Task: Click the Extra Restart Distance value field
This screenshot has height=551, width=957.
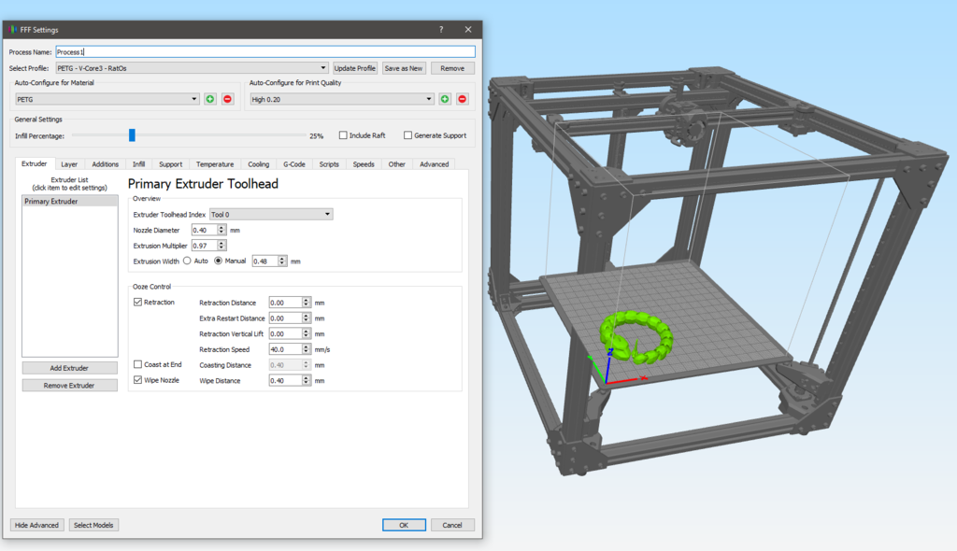Action: [285, 318]
